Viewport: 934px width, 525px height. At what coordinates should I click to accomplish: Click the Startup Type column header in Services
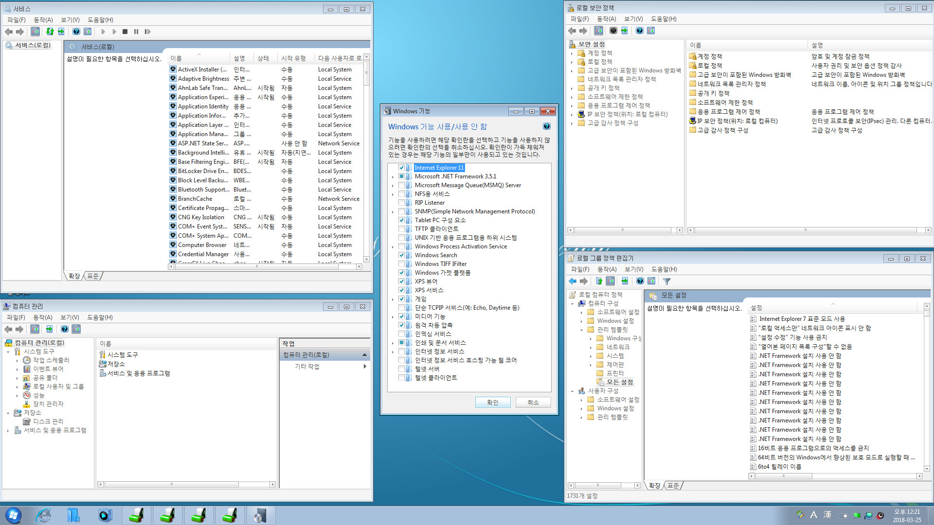(295, 58)
